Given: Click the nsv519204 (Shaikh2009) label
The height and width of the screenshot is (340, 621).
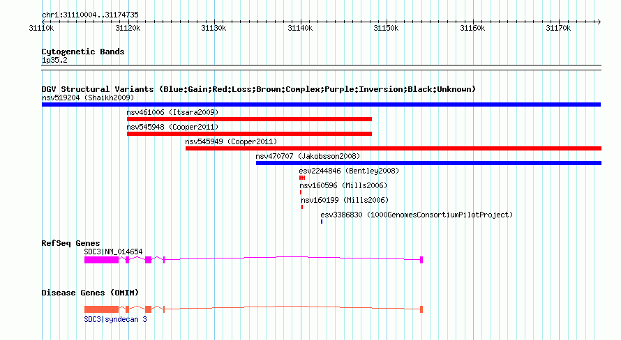Looking at the screenshot, I should click(x=88, y=98).
